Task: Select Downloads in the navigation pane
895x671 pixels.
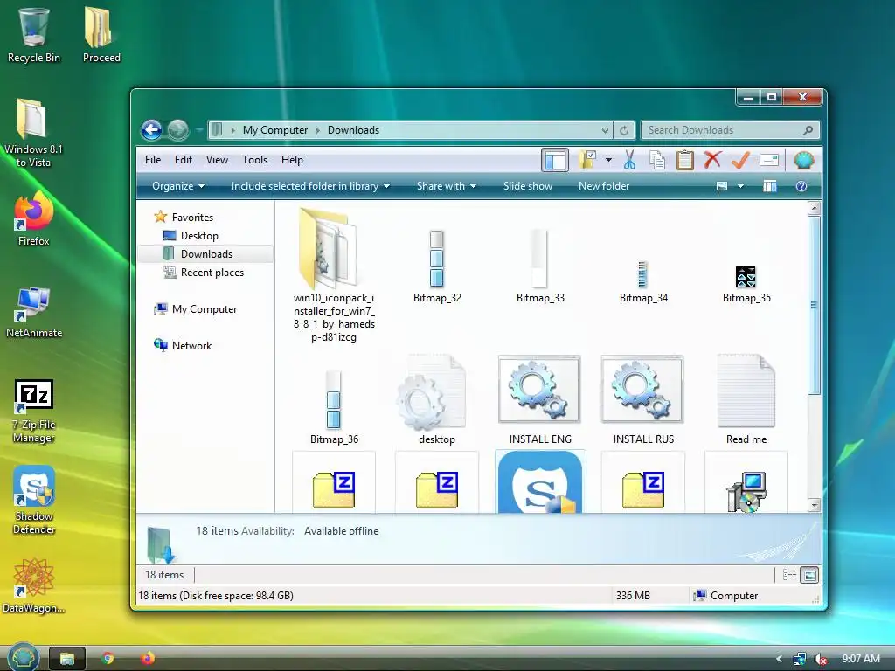Action: click(x=205, y=254)
